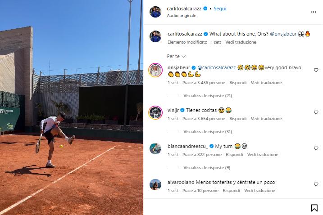323x215 pixels.
Task: Like onsjabeur's comment with heart
Action: click(316, 70)
